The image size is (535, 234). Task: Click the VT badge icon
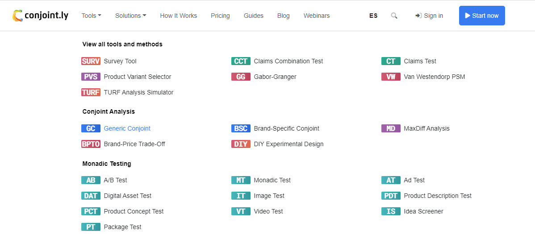pyautogui.click(x=241, y=212)
